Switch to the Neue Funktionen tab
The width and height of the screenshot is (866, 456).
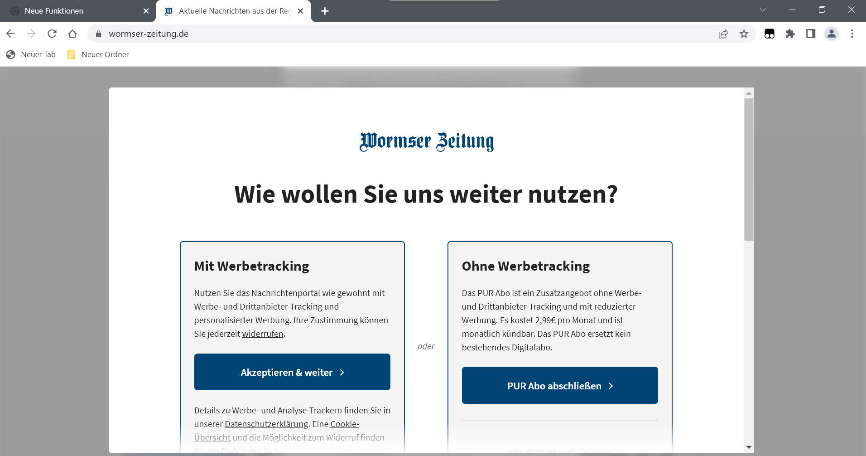pos(78,11)
